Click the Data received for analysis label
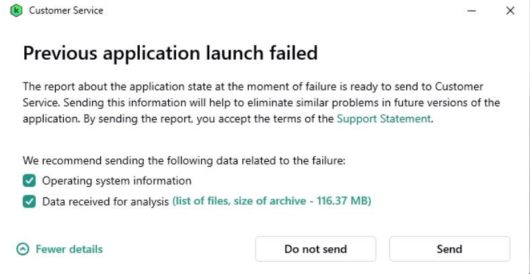Viewport: 530px width, 274px height. pyautogui.click(x=105, y=201)
